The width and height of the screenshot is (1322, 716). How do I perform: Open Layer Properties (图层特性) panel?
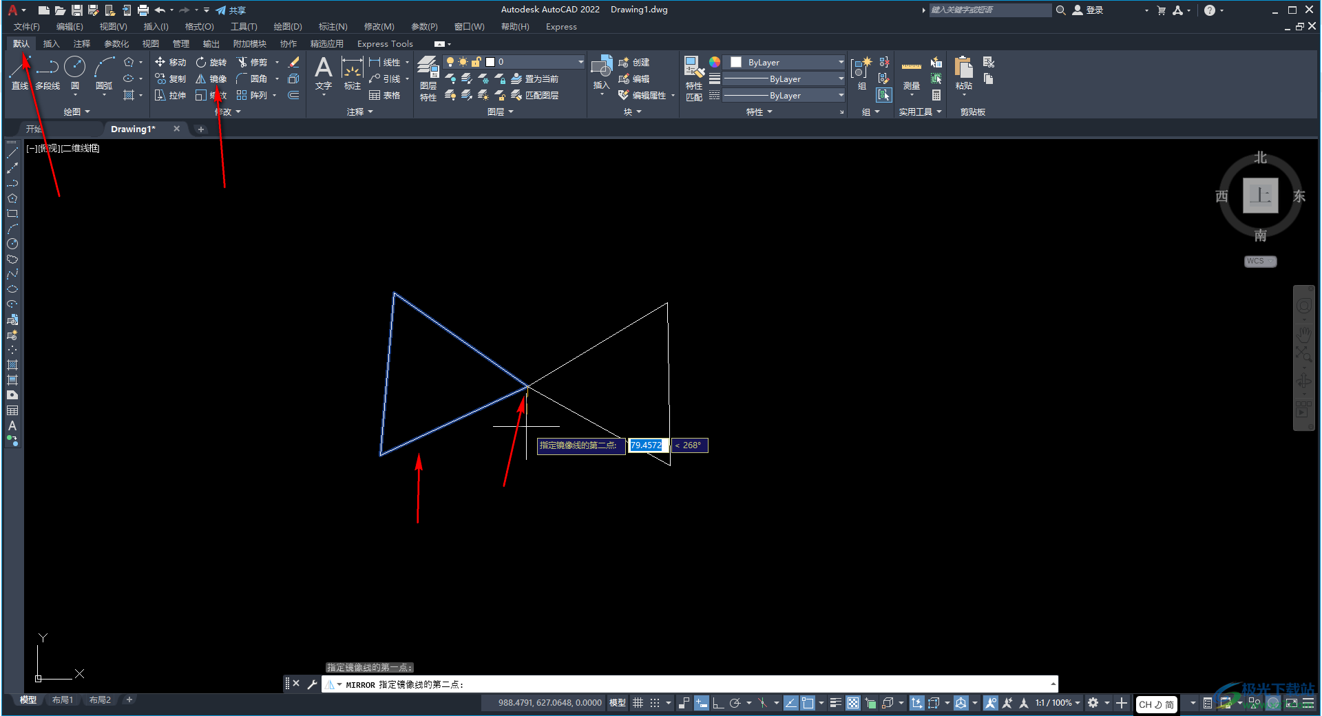428,78
